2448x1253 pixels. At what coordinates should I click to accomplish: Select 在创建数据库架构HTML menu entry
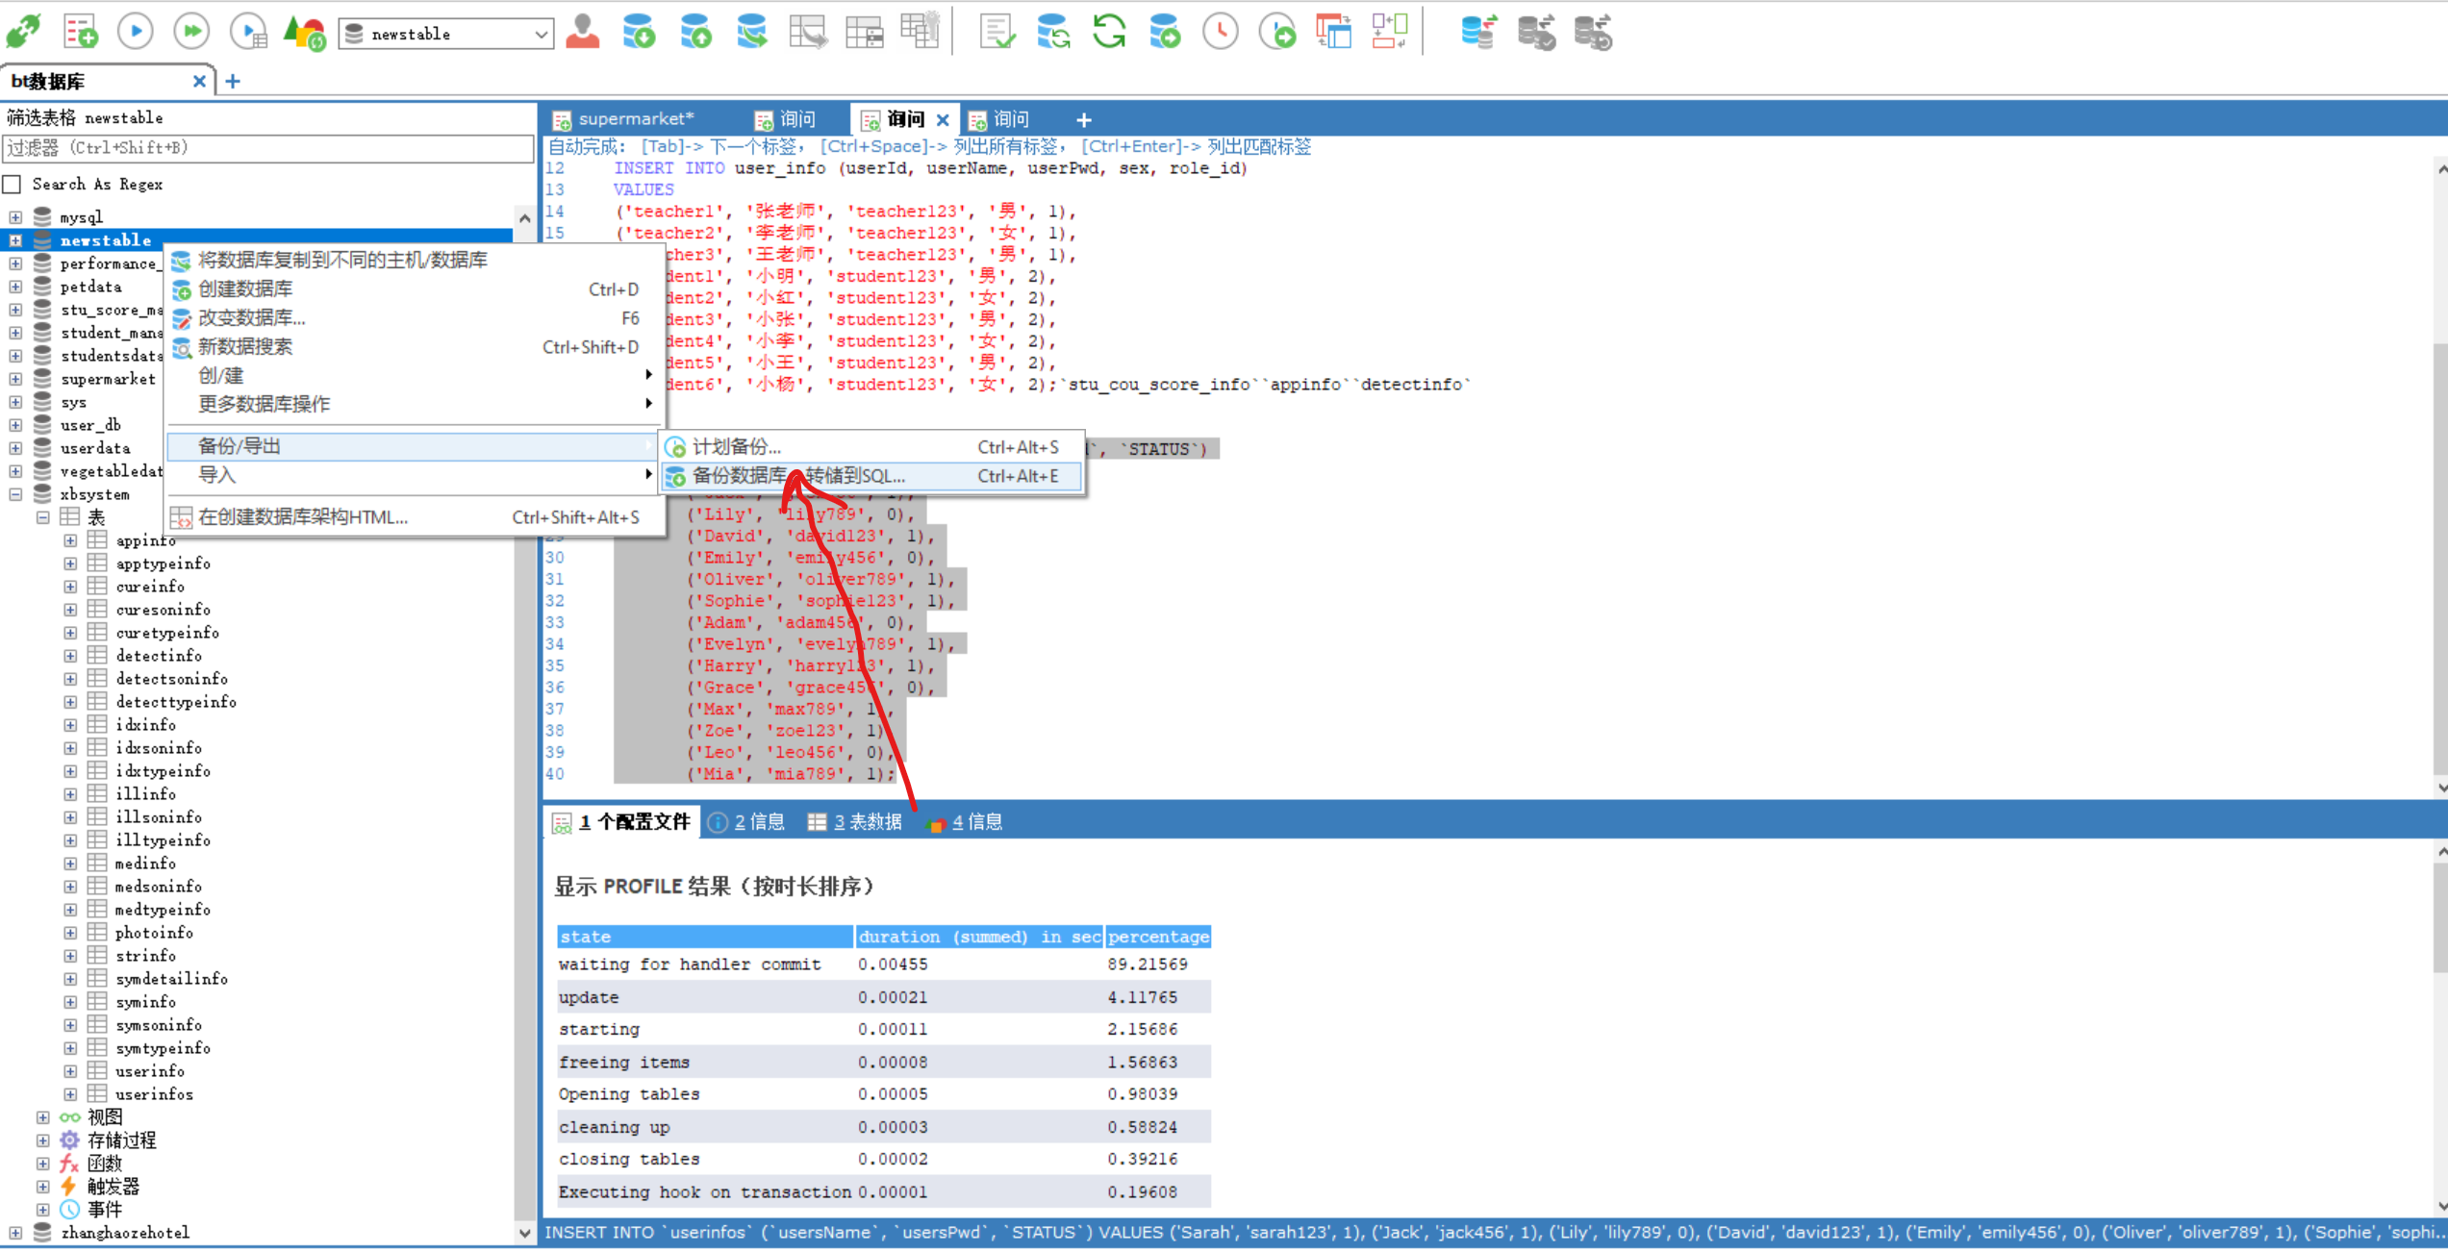[x=415, y=517]
